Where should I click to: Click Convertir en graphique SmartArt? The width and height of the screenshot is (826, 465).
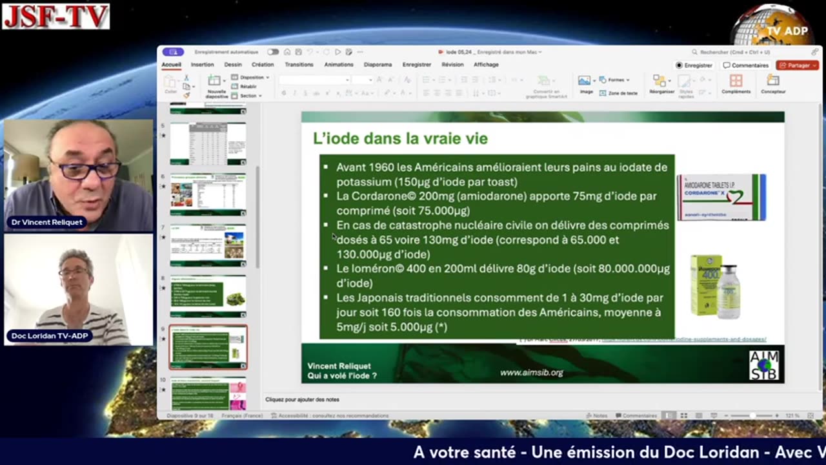point(546,87)
